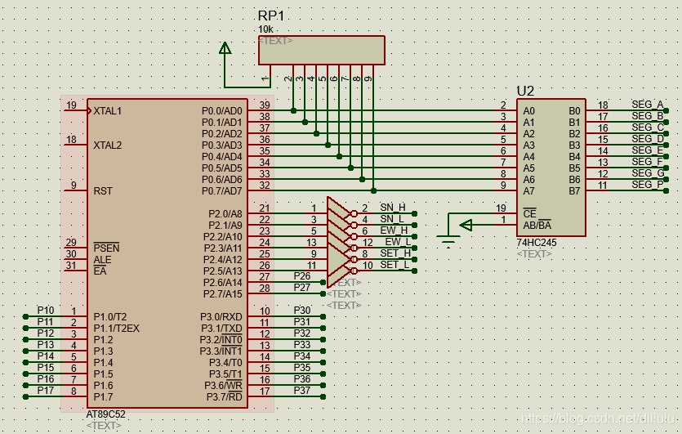This screenshot has height=434, width=682.
Task: Select the inverter output bubble driving EW_H
Action: tap(354, 236)
